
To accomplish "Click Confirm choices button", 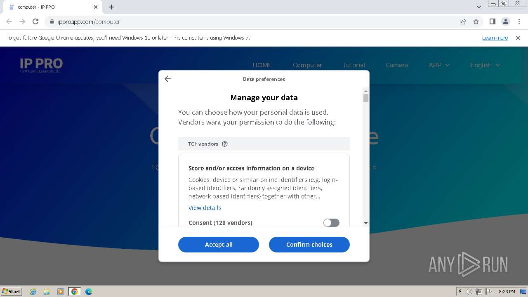I will pyautogui.click(x=309, y=245).
